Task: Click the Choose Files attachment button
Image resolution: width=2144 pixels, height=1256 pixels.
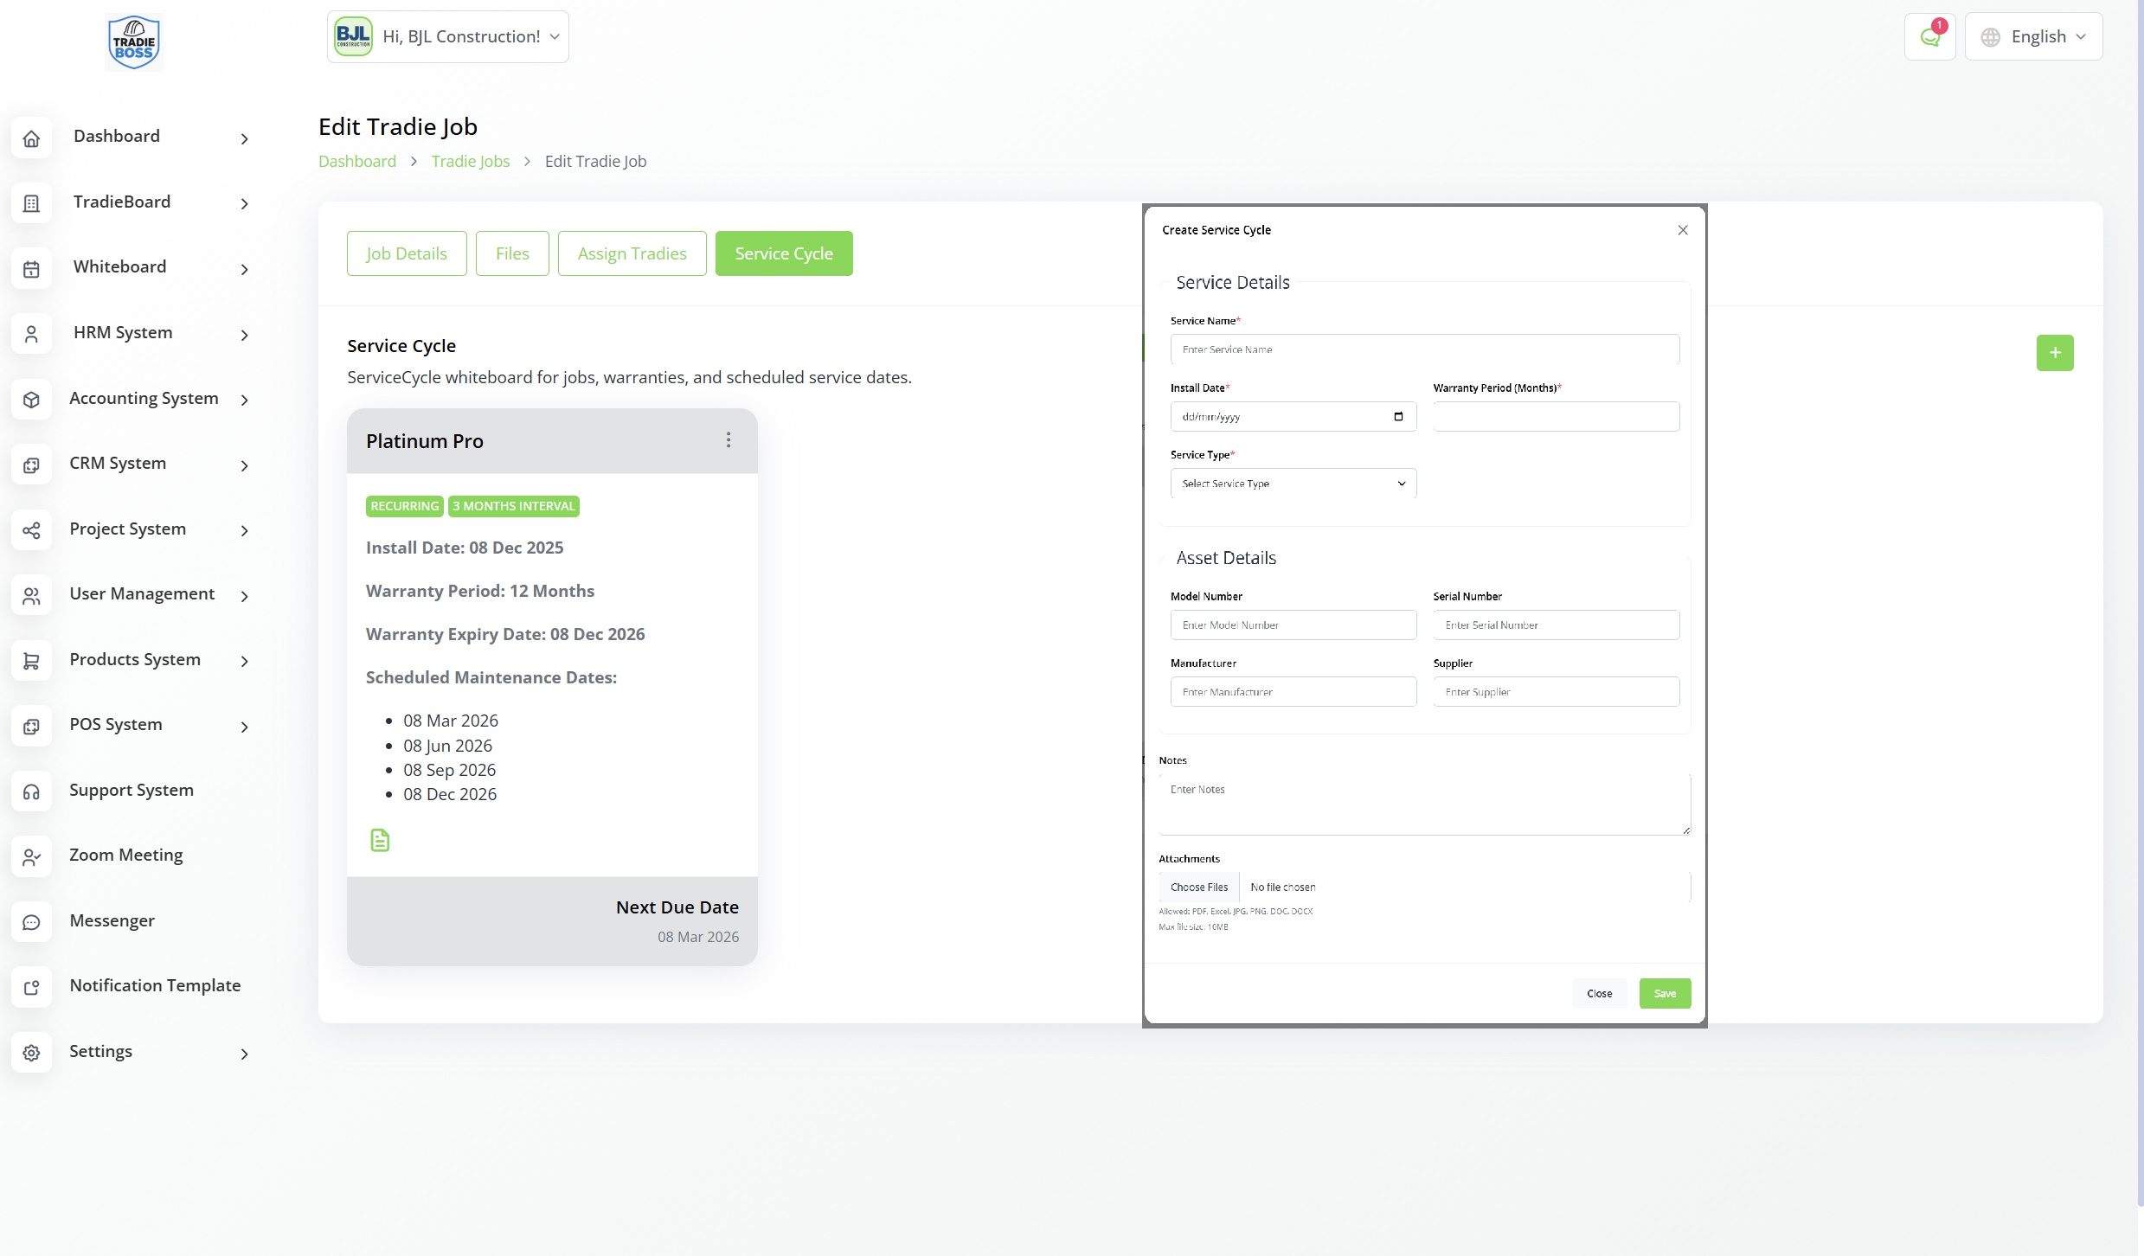Action: (x=1198, y=888)
